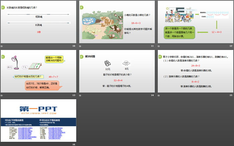Viewport: 234px width, 146px height.
Task: Choose the shoes and hat price slide
Action: pos(116,71)
